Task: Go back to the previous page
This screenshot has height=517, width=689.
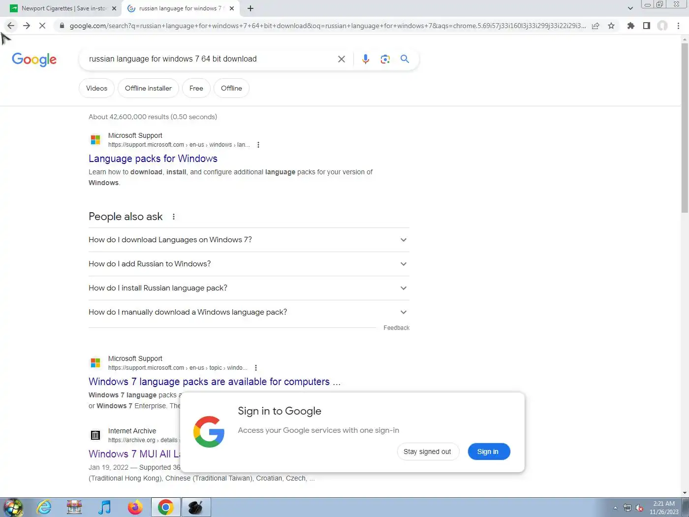Action: pos(11,26)
